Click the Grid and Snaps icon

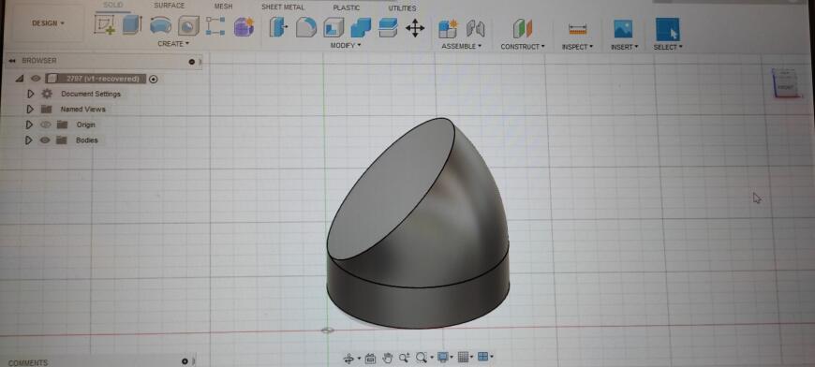pyautogui.click(x=463, y=357)
